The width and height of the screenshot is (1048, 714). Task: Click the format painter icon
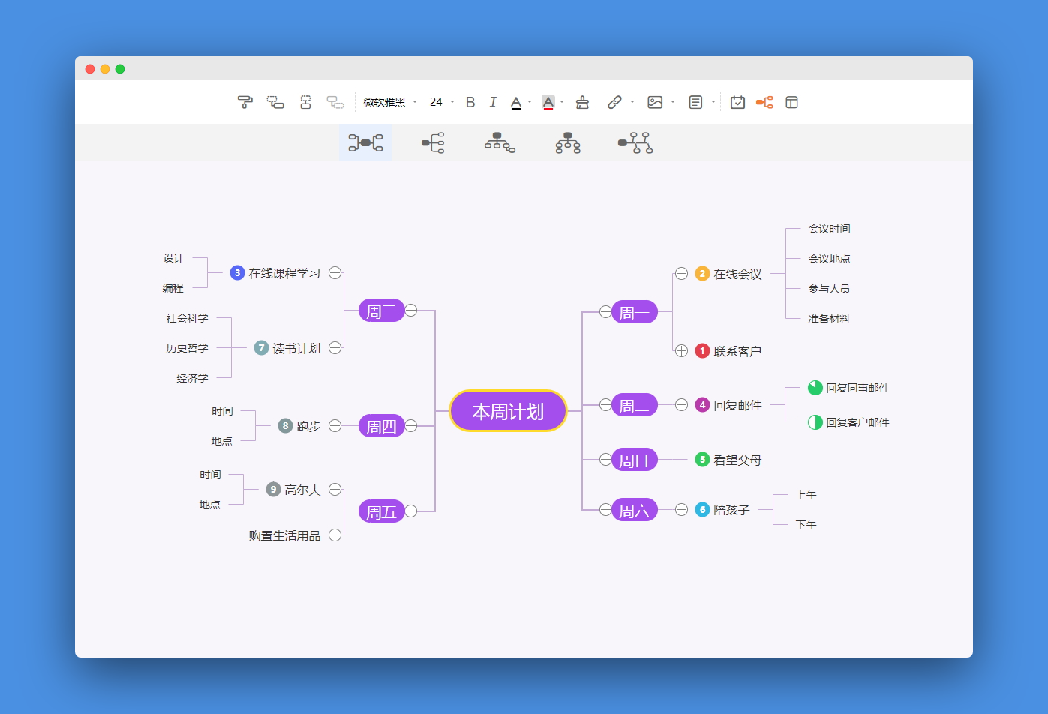(245, 102)
